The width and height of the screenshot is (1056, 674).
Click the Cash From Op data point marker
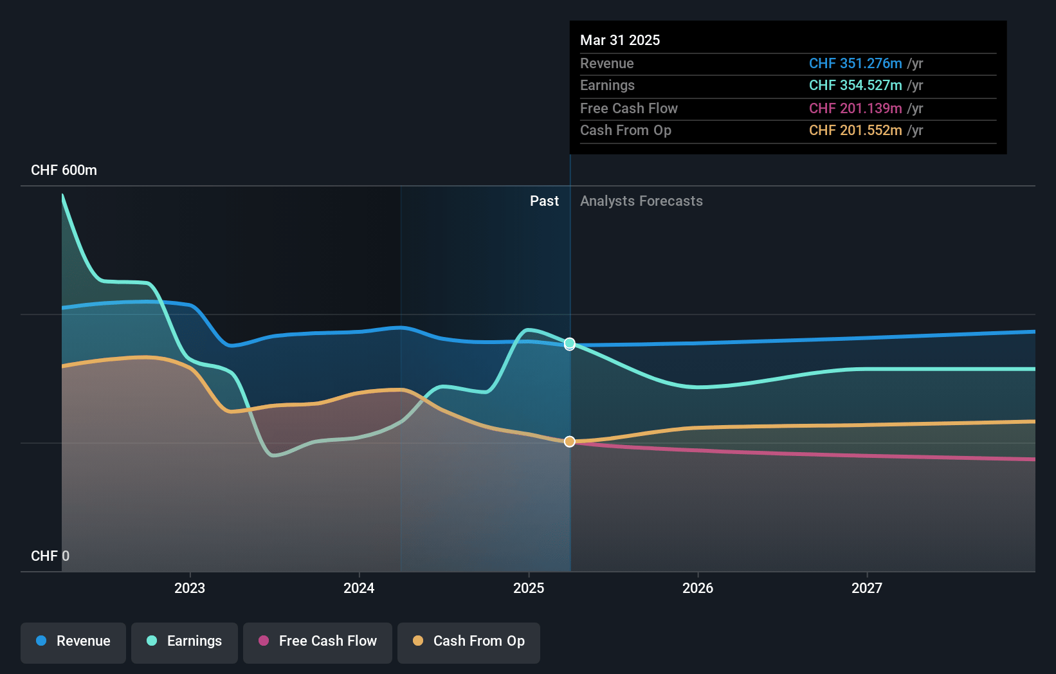[x=570, y=441]
